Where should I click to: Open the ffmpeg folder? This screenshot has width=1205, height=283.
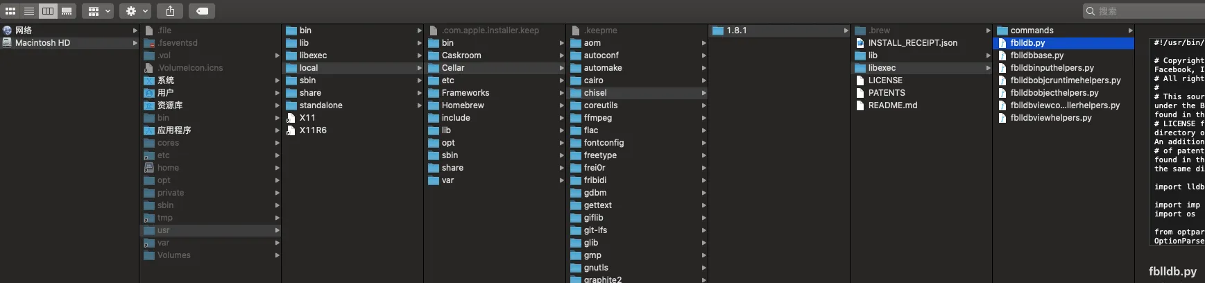click(597, 118)
